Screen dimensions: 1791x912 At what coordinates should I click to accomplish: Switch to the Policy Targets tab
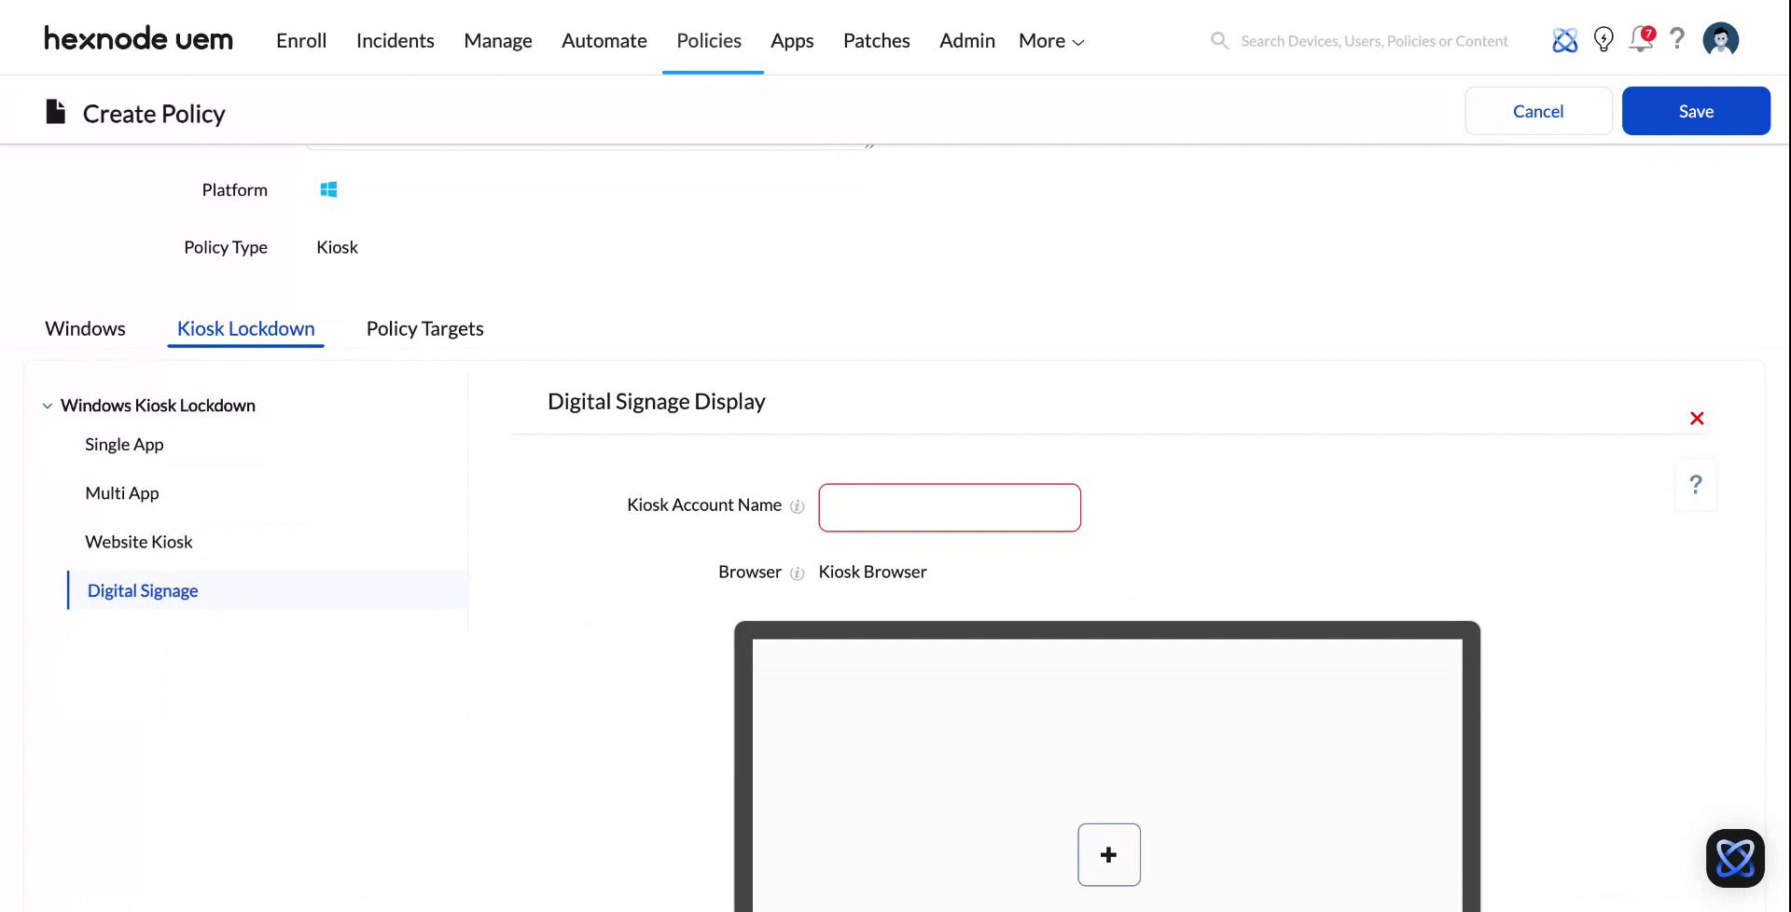point(424,328)
